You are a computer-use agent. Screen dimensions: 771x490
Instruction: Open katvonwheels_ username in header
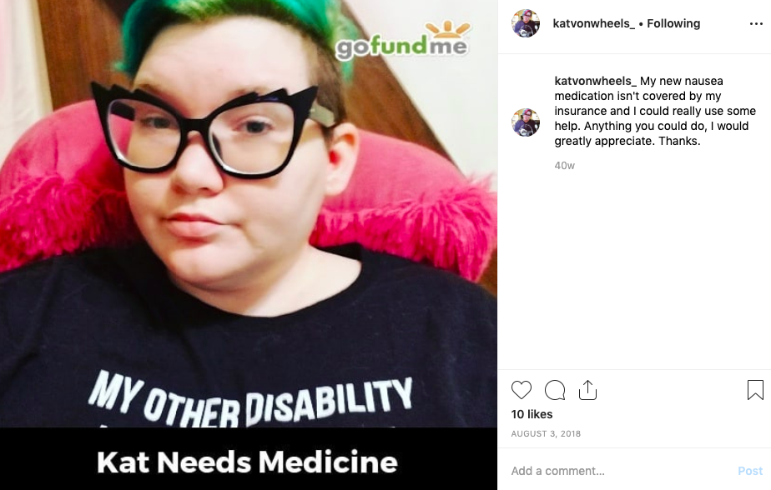[593, 23]
